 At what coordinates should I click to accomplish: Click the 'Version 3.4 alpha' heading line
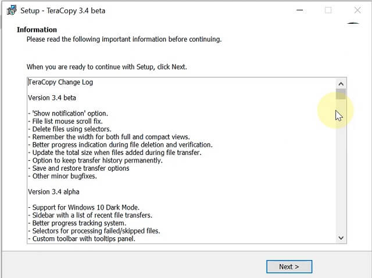pos(53,192)
